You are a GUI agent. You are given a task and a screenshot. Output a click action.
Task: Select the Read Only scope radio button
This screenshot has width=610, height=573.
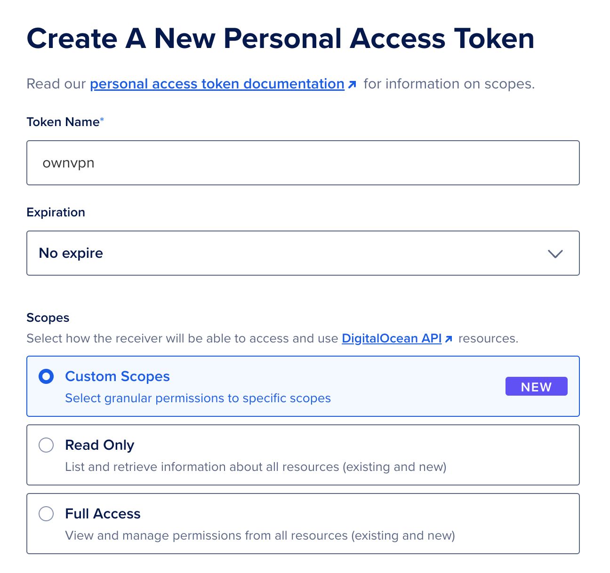(46, 445)
